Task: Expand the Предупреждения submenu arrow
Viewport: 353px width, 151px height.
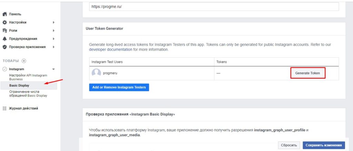Action: tap(53, 39)
